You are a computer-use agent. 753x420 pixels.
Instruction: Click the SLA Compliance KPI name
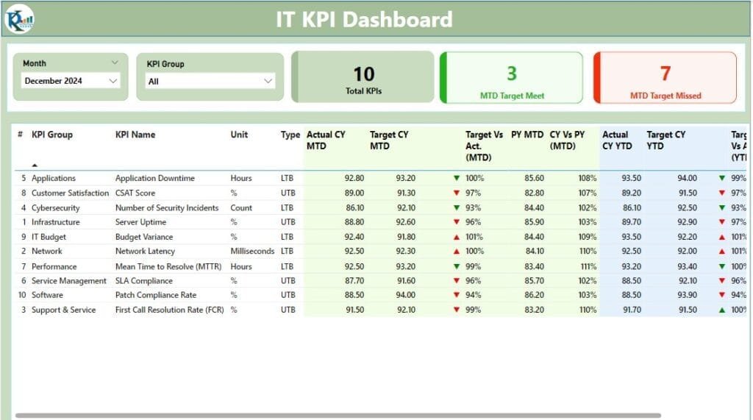[143, 281]
